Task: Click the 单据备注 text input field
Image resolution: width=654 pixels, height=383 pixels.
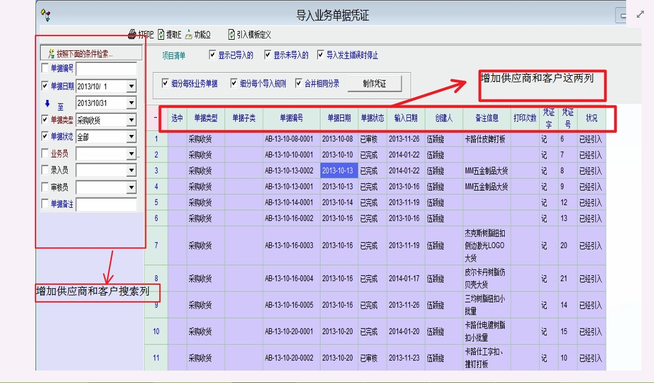Action: tap(106, 204)
